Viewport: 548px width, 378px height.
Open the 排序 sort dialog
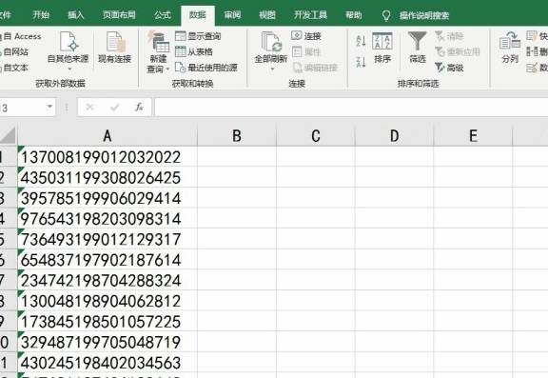pos(382,48)
